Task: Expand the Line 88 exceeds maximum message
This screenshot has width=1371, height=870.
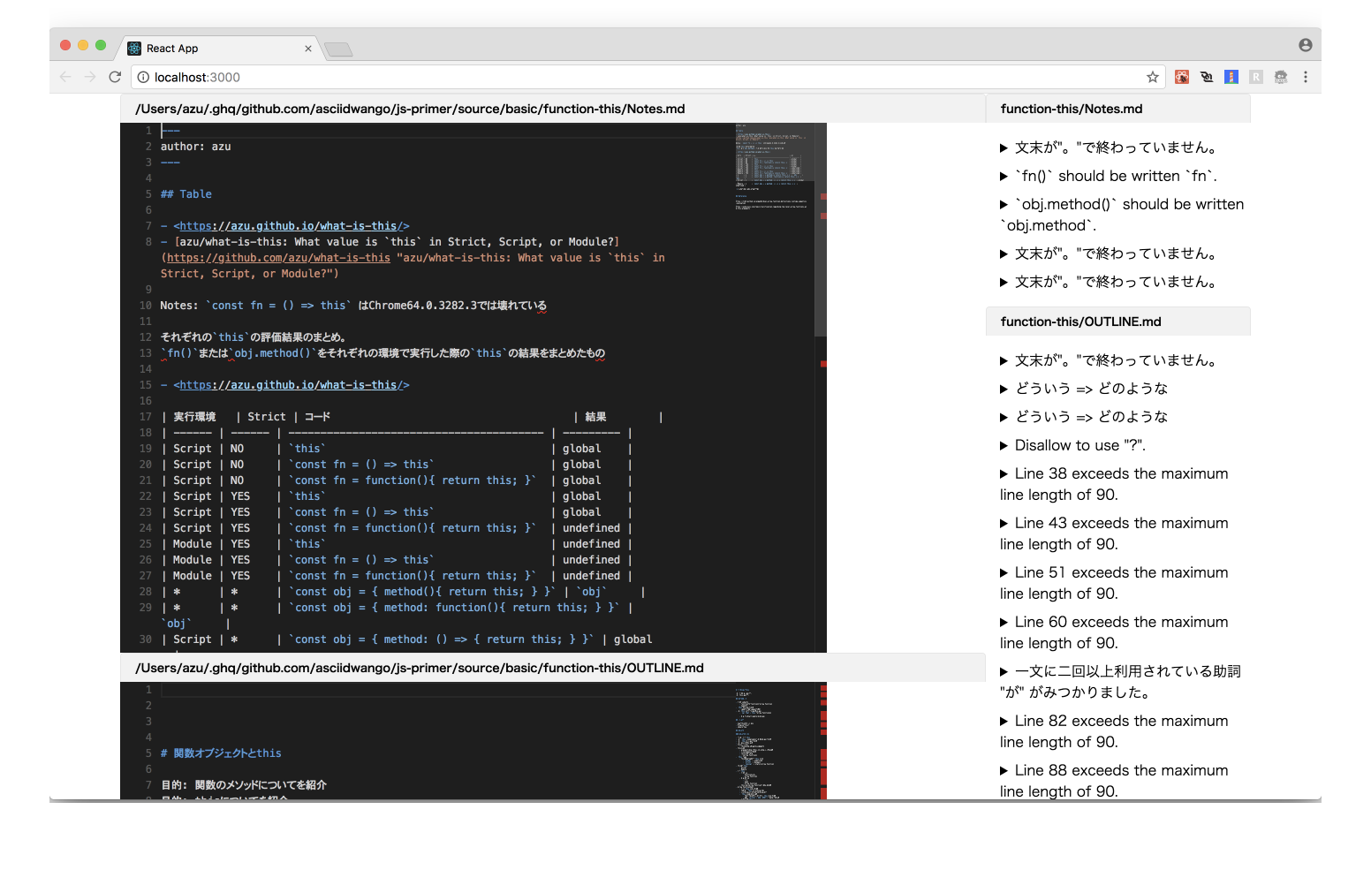Action: coord(1115,781)
